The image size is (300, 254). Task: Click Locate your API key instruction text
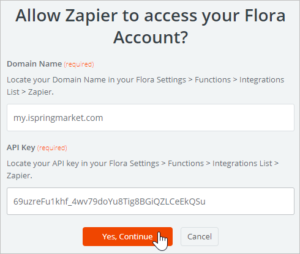click(x=143, y=170)
